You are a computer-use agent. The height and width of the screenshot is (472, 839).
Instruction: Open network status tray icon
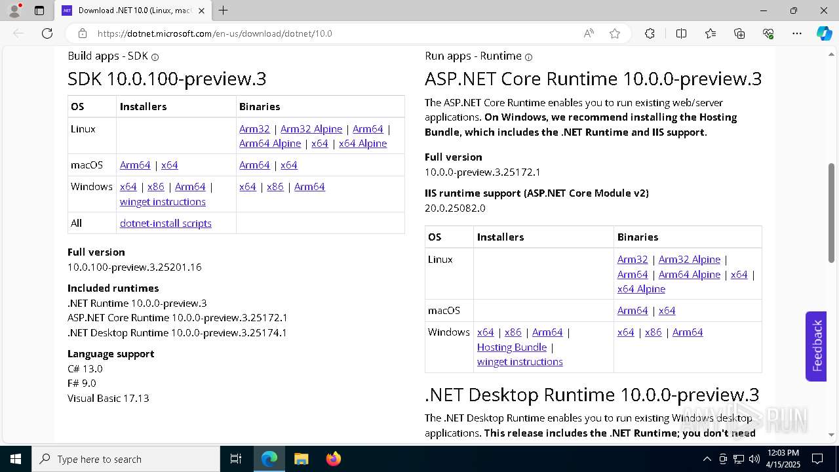click(739, 459)
